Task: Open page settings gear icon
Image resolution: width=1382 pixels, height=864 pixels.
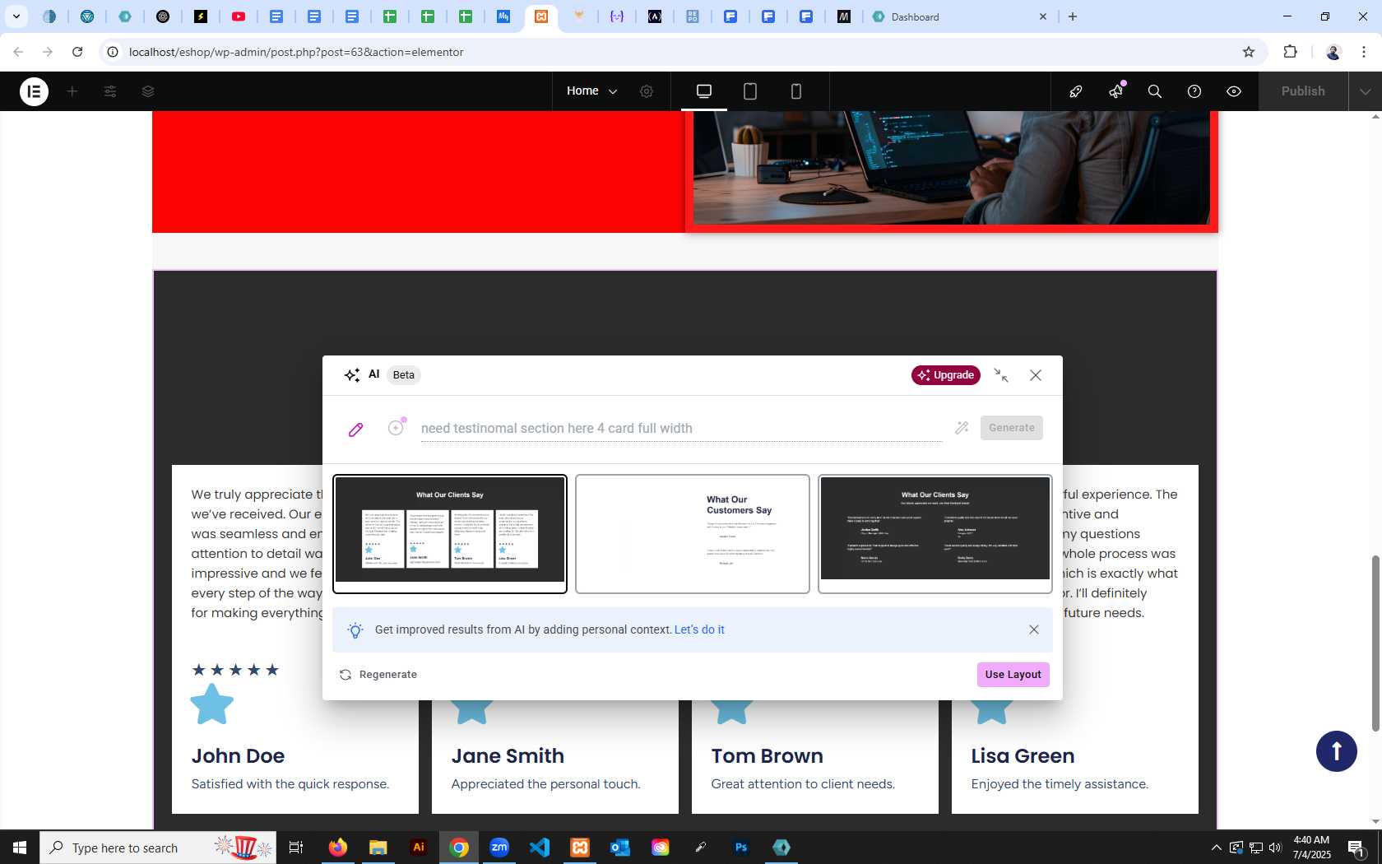Action: pyautogui.click(x=647, y=91)
